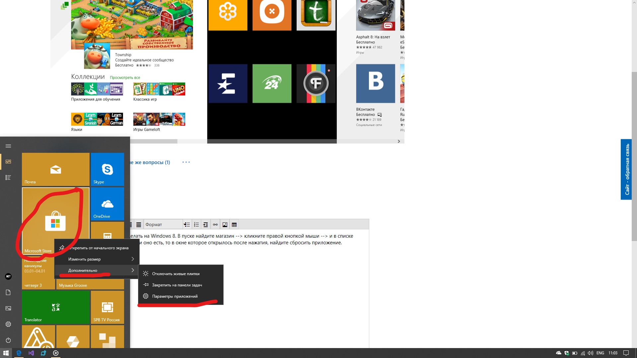637x358 pixels.
Task: Open the Start menu hamburger expand button
Action: 8,146
